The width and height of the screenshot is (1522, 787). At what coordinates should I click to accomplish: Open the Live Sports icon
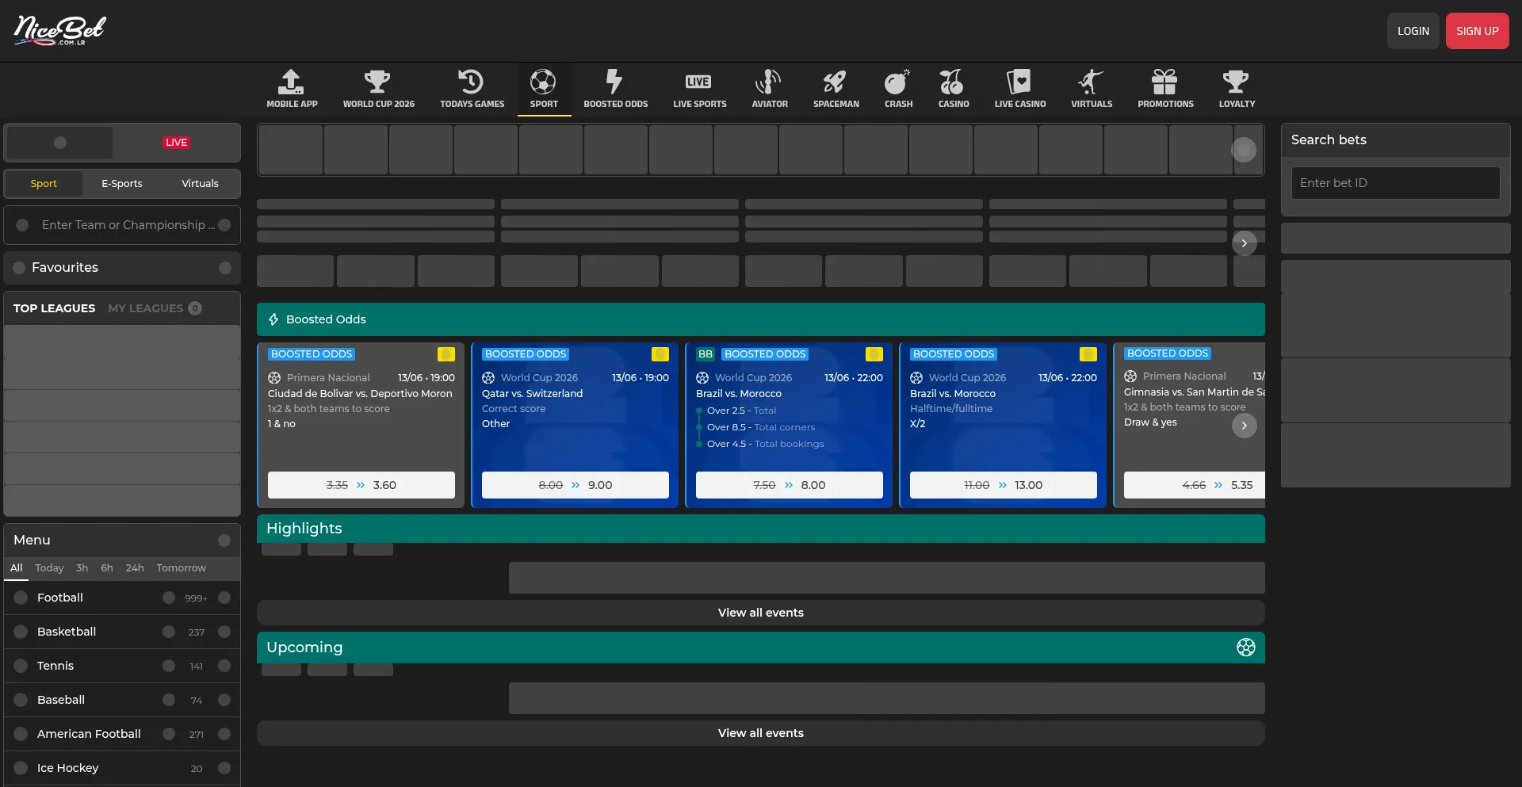698,82
